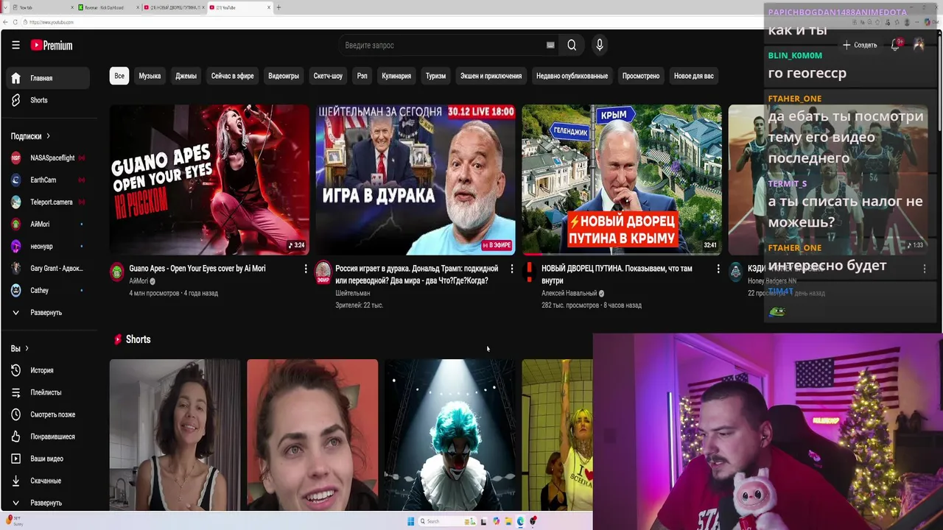Image resolution: width=943 pixels, height=530 pixels.
Task: Select the 'Сейчас в эфире' chip
Action: point(232,76)
